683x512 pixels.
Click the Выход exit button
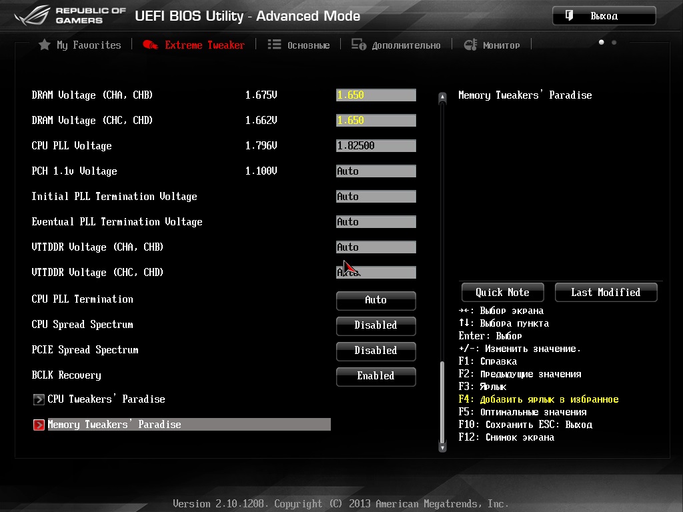pyautogui.click(x=604, y=16)
